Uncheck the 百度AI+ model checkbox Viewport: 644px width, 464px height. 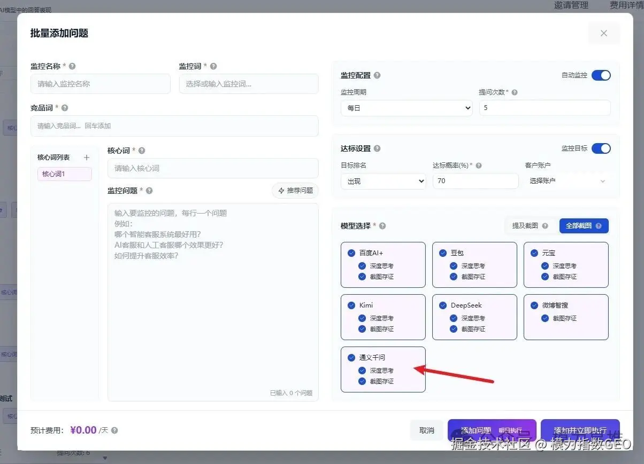pyautogui.click(x=351, y=253)
